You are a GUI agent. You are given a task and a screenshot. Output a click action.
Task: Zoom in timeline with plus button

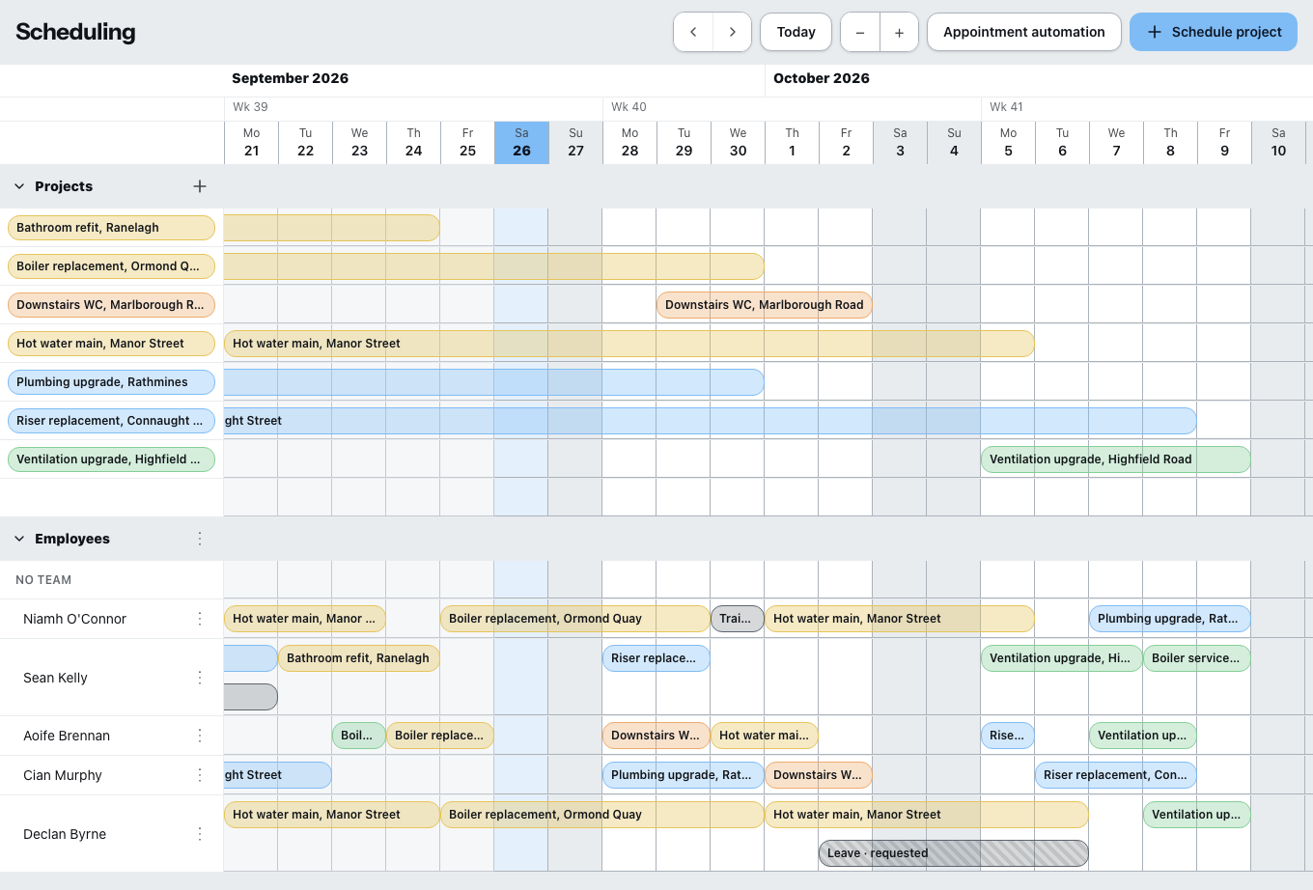(x=899, y=32)
